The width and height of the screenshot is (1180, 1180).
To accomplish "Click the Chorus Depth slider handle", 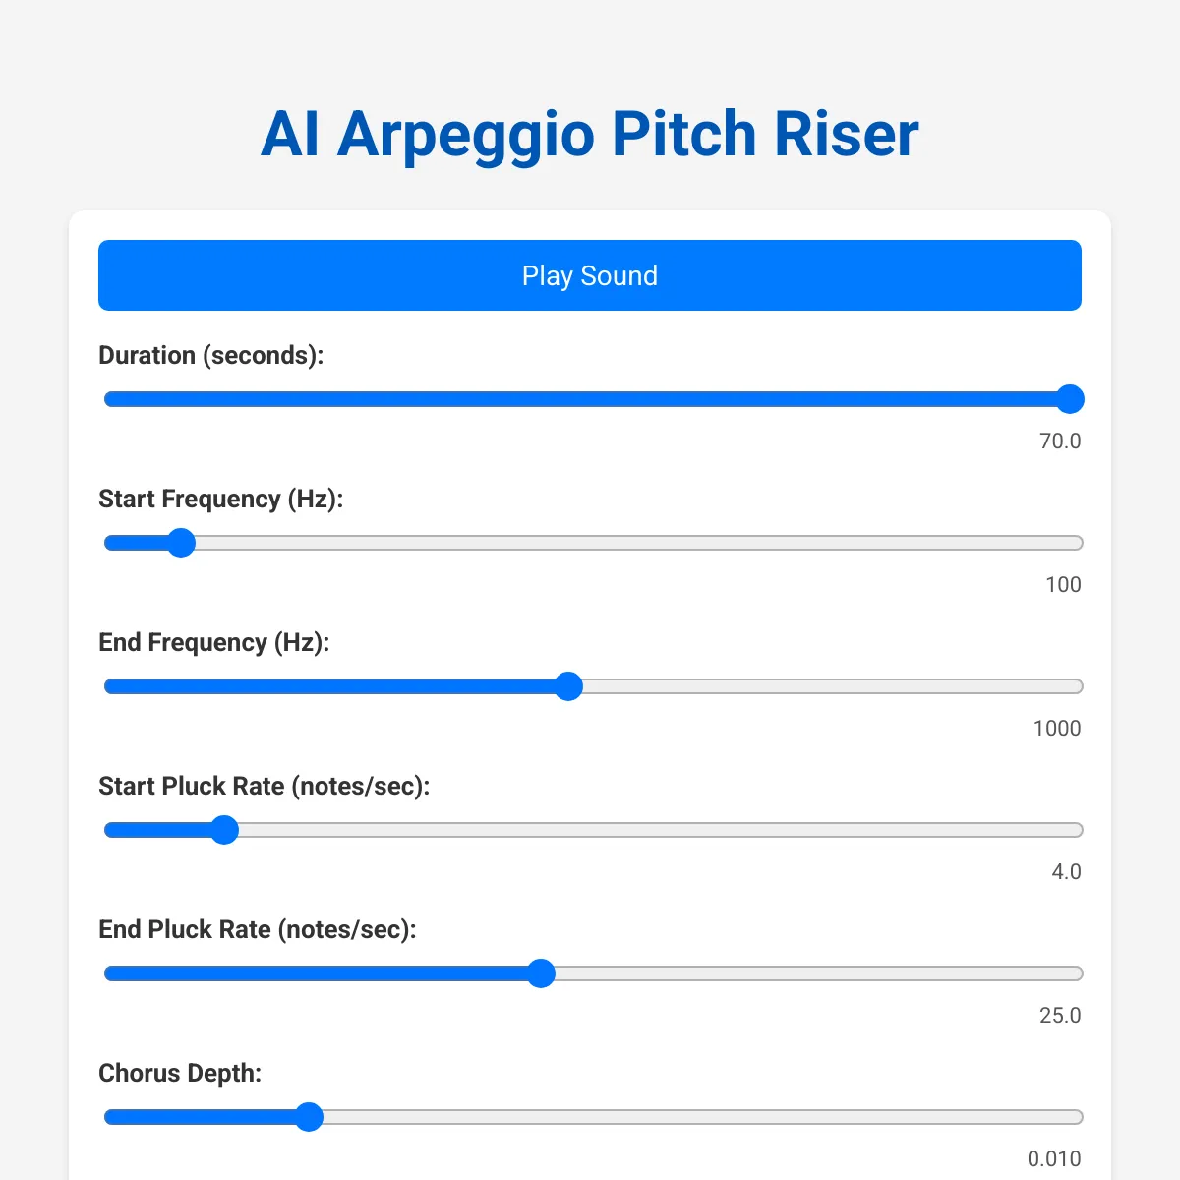I will [x=310, y=1117].
